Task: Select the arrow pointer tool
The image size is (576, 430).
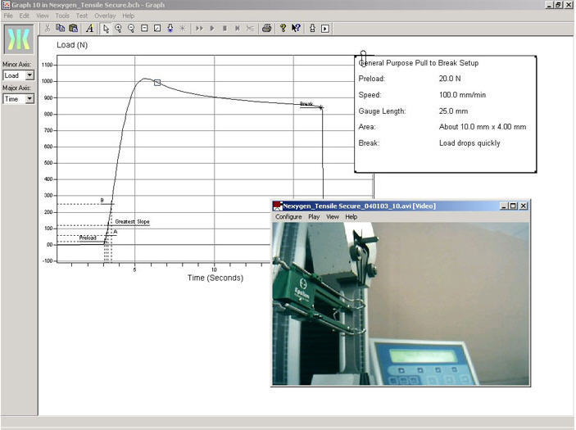Action: click(x=106, y=29)
